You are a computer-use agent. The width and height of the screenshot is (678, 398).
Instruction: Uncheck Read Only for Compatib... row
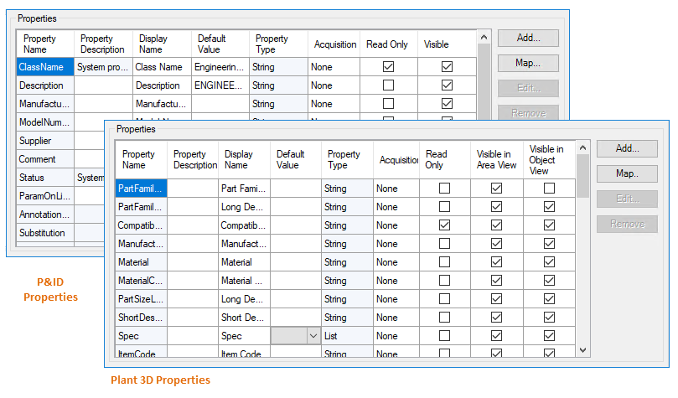pyautogui.click(x=444, y=225)
